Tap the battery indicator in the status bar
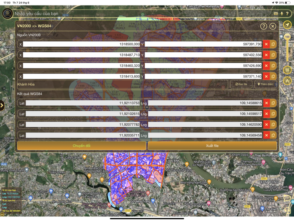This screenshot has height=221, width=294. pyautogui.click(x=288, y=3)
